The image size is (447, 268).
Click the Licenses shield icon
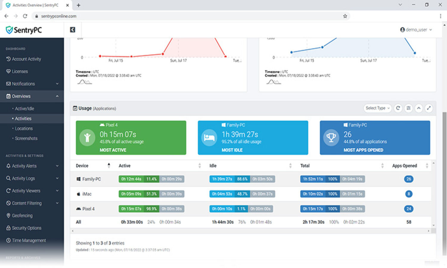(8, 71)
